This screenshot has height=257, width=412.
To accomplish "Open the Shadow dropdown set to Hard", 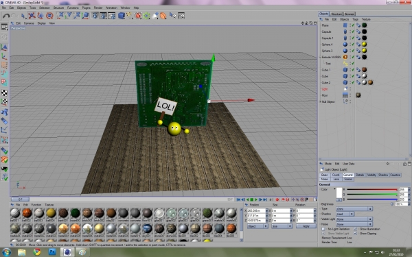I will pos(345,214).
